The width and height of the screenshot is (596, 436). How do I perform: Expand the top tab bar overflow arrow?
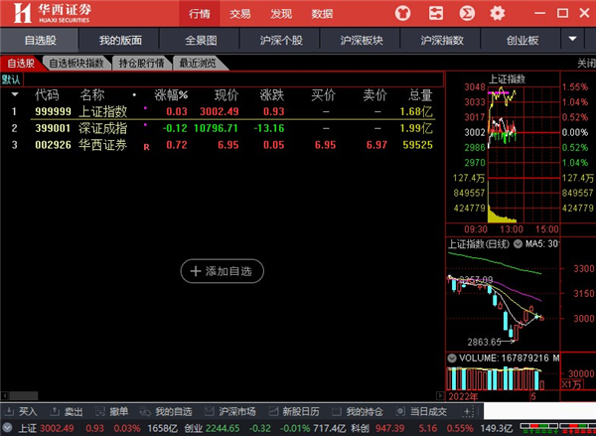click(572, 39)
